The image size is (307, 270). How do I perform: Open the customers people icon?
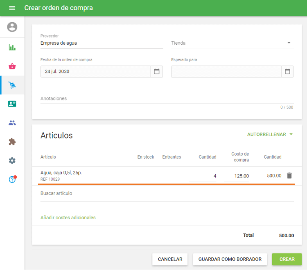(x=12, y=123)
